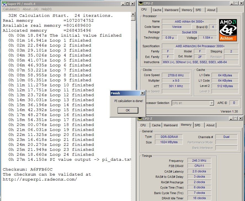The width and height of the screenshot is (245, 201).
Task: Open About tab in upper CPU-Z window
Action: (211, 10)
